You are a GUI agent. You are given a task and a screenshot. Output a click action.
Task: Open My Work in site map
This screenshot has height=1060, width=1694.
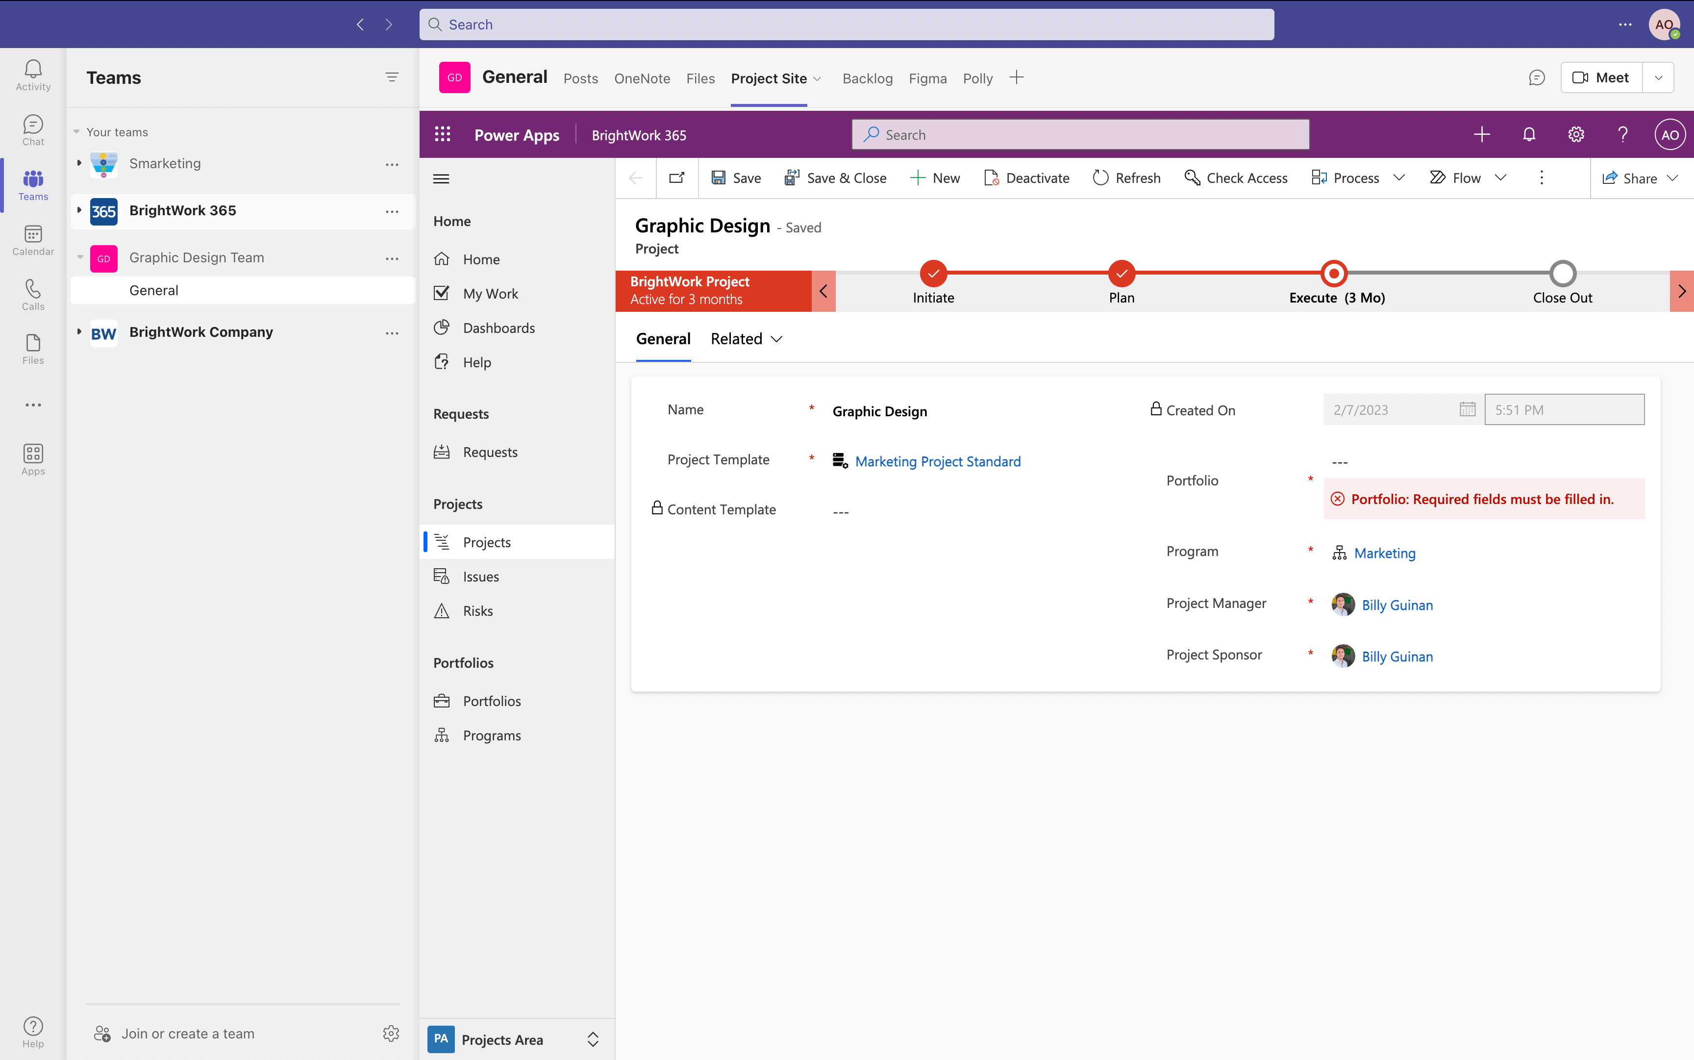(517, 294)
